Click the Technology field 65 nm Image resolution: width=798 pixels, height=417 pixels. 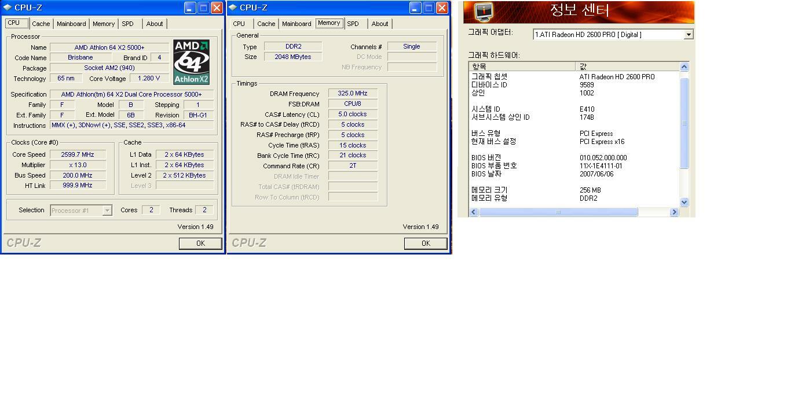point(66,79)
